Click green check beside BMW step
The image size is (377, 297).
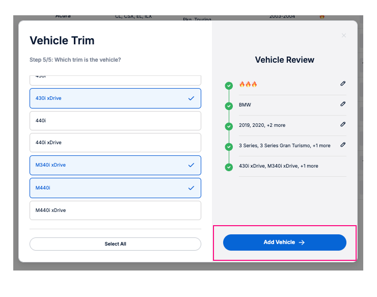point(229,106)
